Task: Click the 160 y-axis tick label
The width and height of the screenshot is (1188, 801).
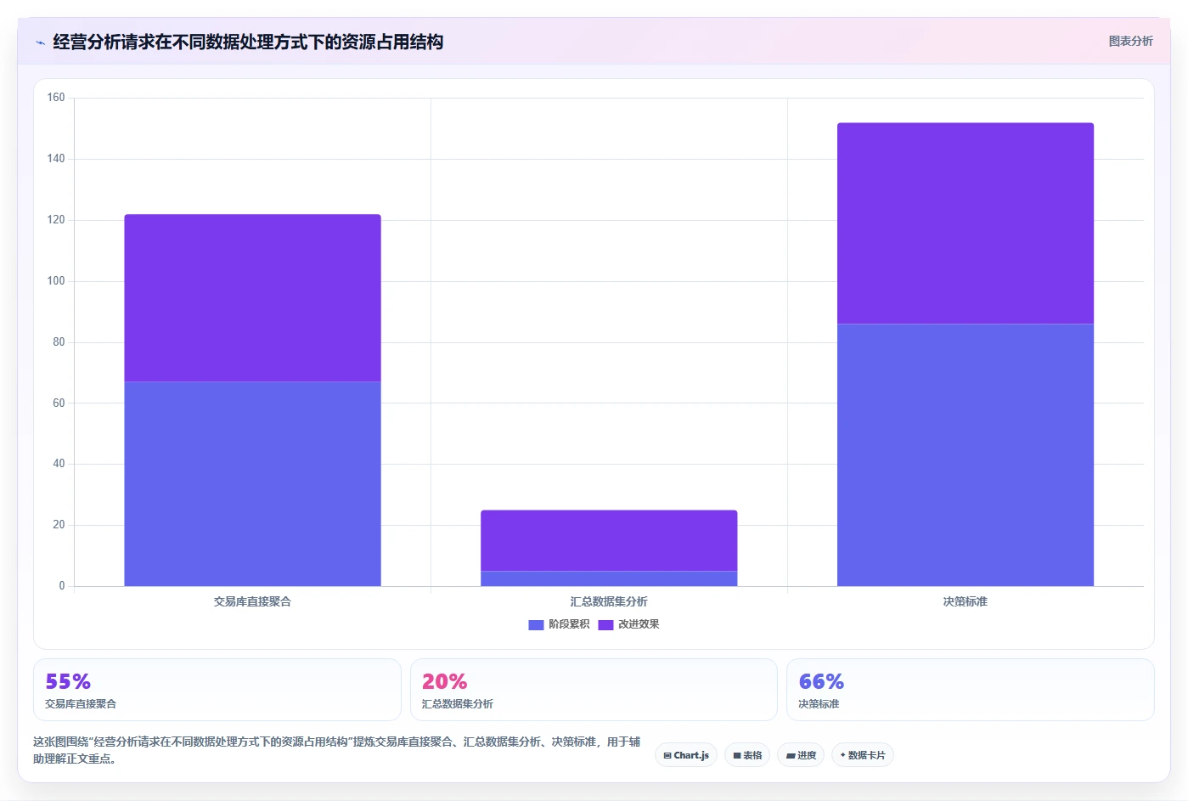Action: click(56, 98)
